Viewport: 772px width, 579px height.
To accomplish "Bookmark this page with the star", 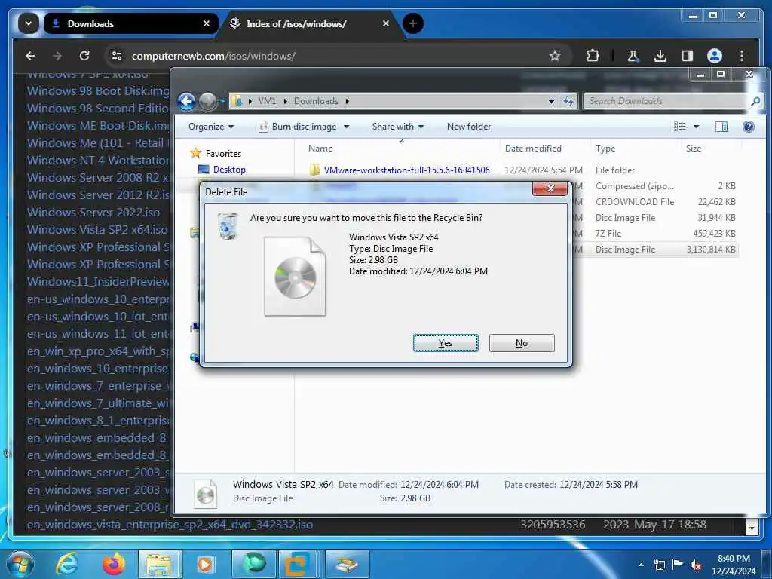I will coord(555,56).
